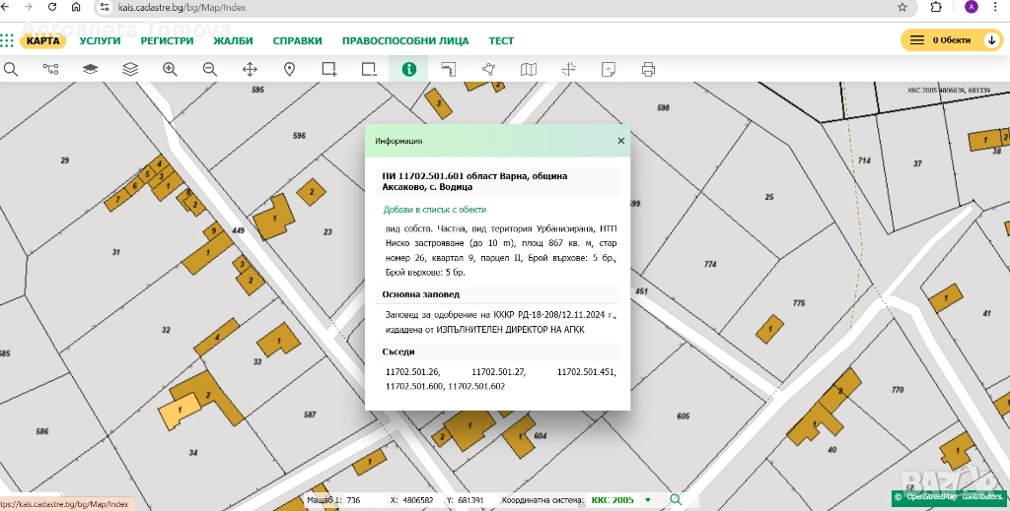Click the remove rectangle selection tool
This screenshot has height=511, width=1010.
tap(369, 69)
